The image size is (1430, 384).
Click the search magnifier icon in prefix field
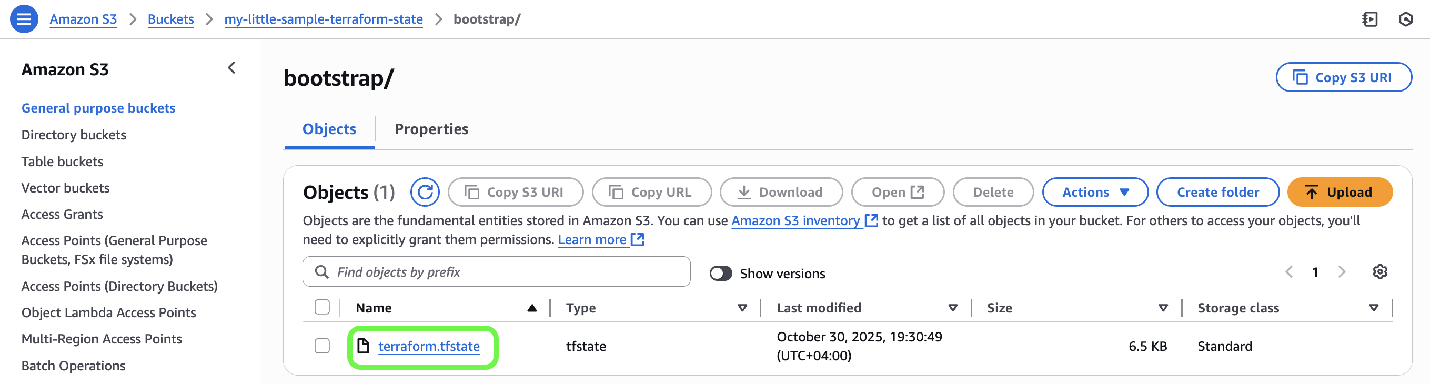321,272
